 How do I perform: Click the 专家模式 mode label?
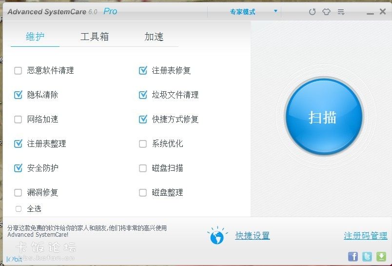coord(242,12)
